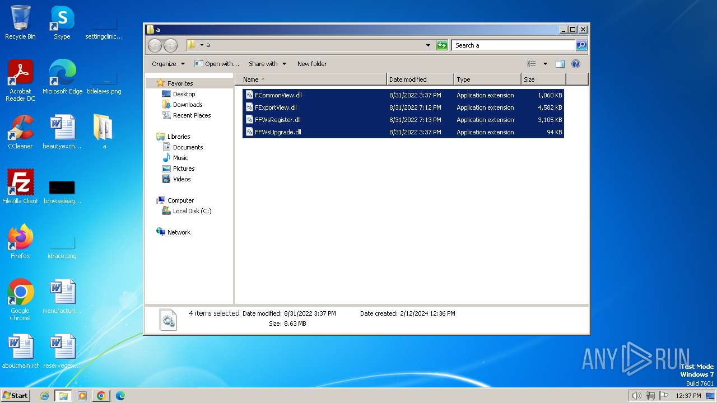The height and width of the screenshot is (403, 717).
Task: Open the Music library
Action: (180, 158)
